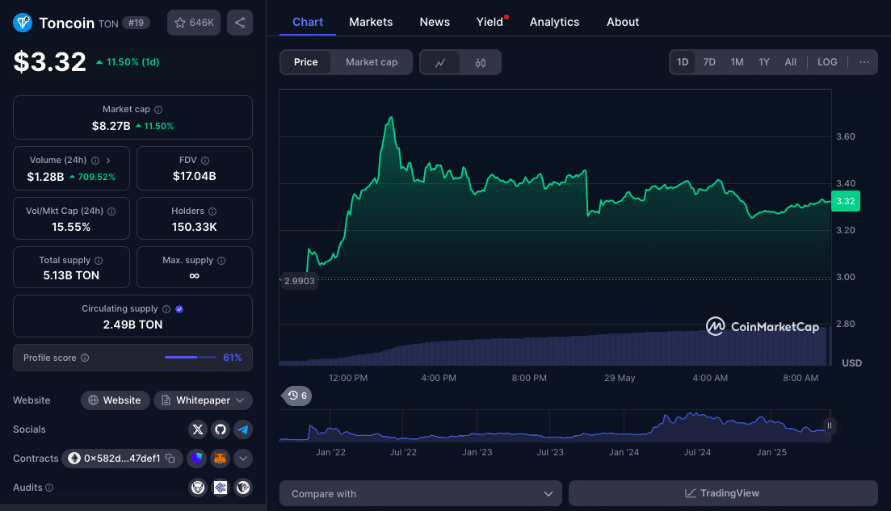Click the verified circulating supply badge
Image resolution: width=891 pixels, height=511 pixels.
tap(179, 309)
